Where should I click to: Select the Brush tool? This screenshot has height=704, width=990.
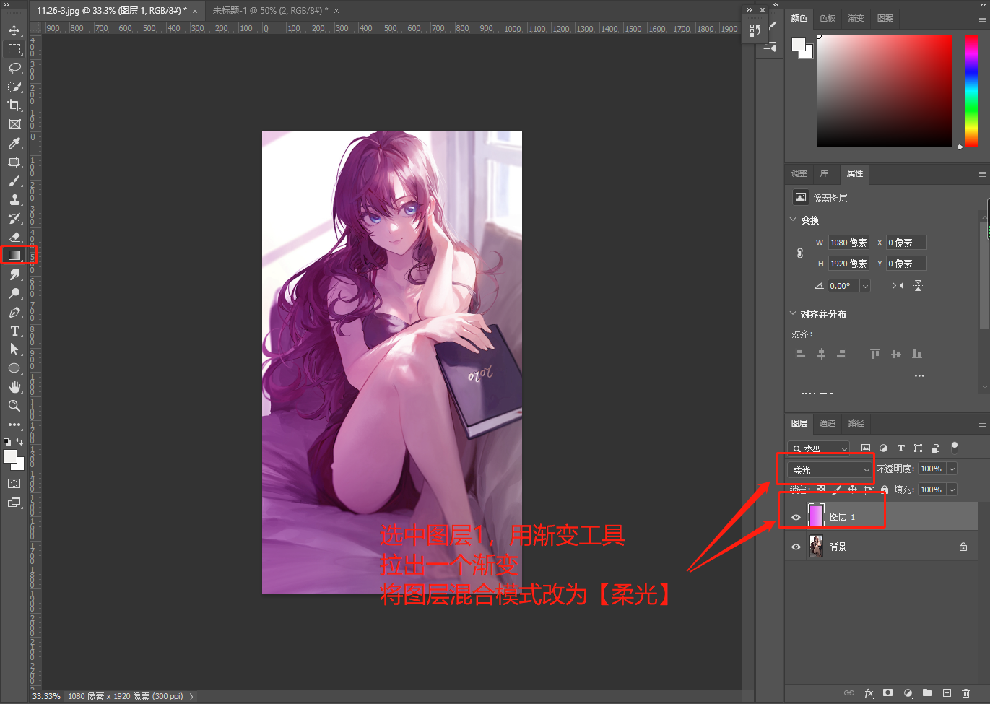tap(14, 181)
